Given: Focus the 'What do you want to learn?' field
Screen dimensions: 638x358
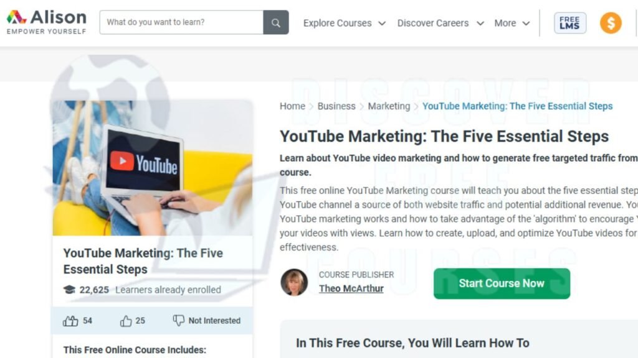Looking at the screenshot, I should click(x=181, y=22).
